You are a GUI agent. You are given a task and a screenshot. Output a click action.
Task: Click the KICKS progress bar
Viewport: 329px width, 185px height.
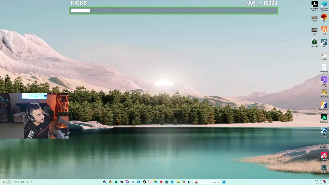tap(174, 11)
